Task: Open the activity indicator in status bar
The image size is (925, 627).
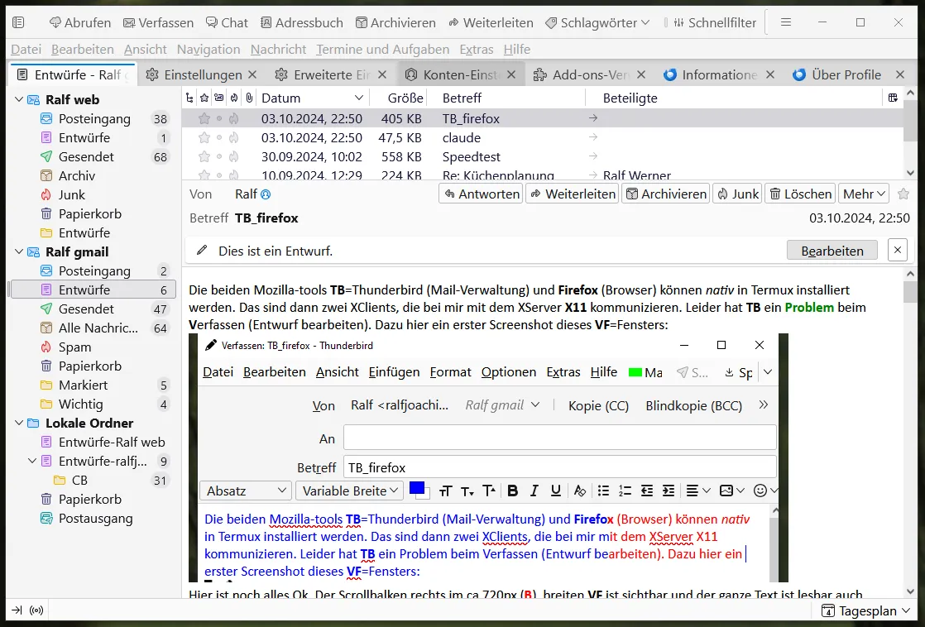Action: pos(36,610)
